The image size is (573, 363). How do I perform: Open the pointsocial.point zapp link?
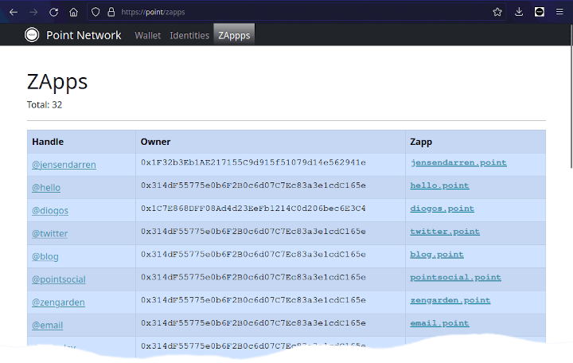(455, 278)
